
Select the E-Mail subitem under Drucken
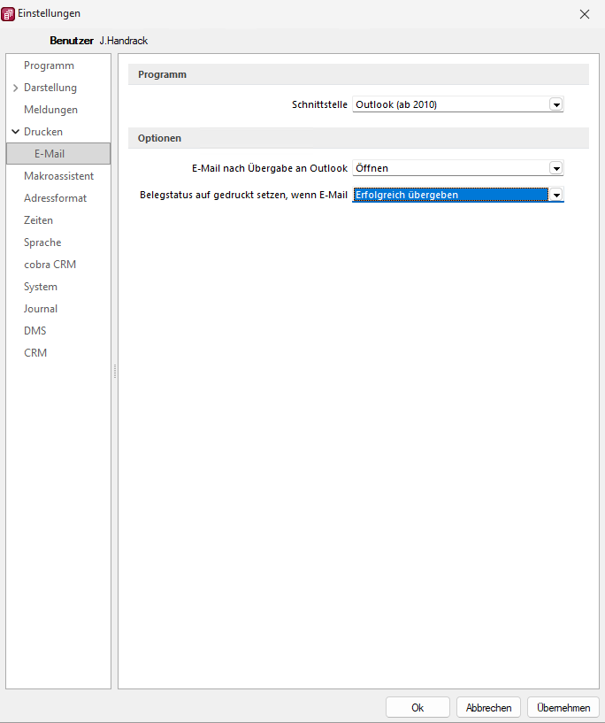pyautogui.click(x=50, y=154)
